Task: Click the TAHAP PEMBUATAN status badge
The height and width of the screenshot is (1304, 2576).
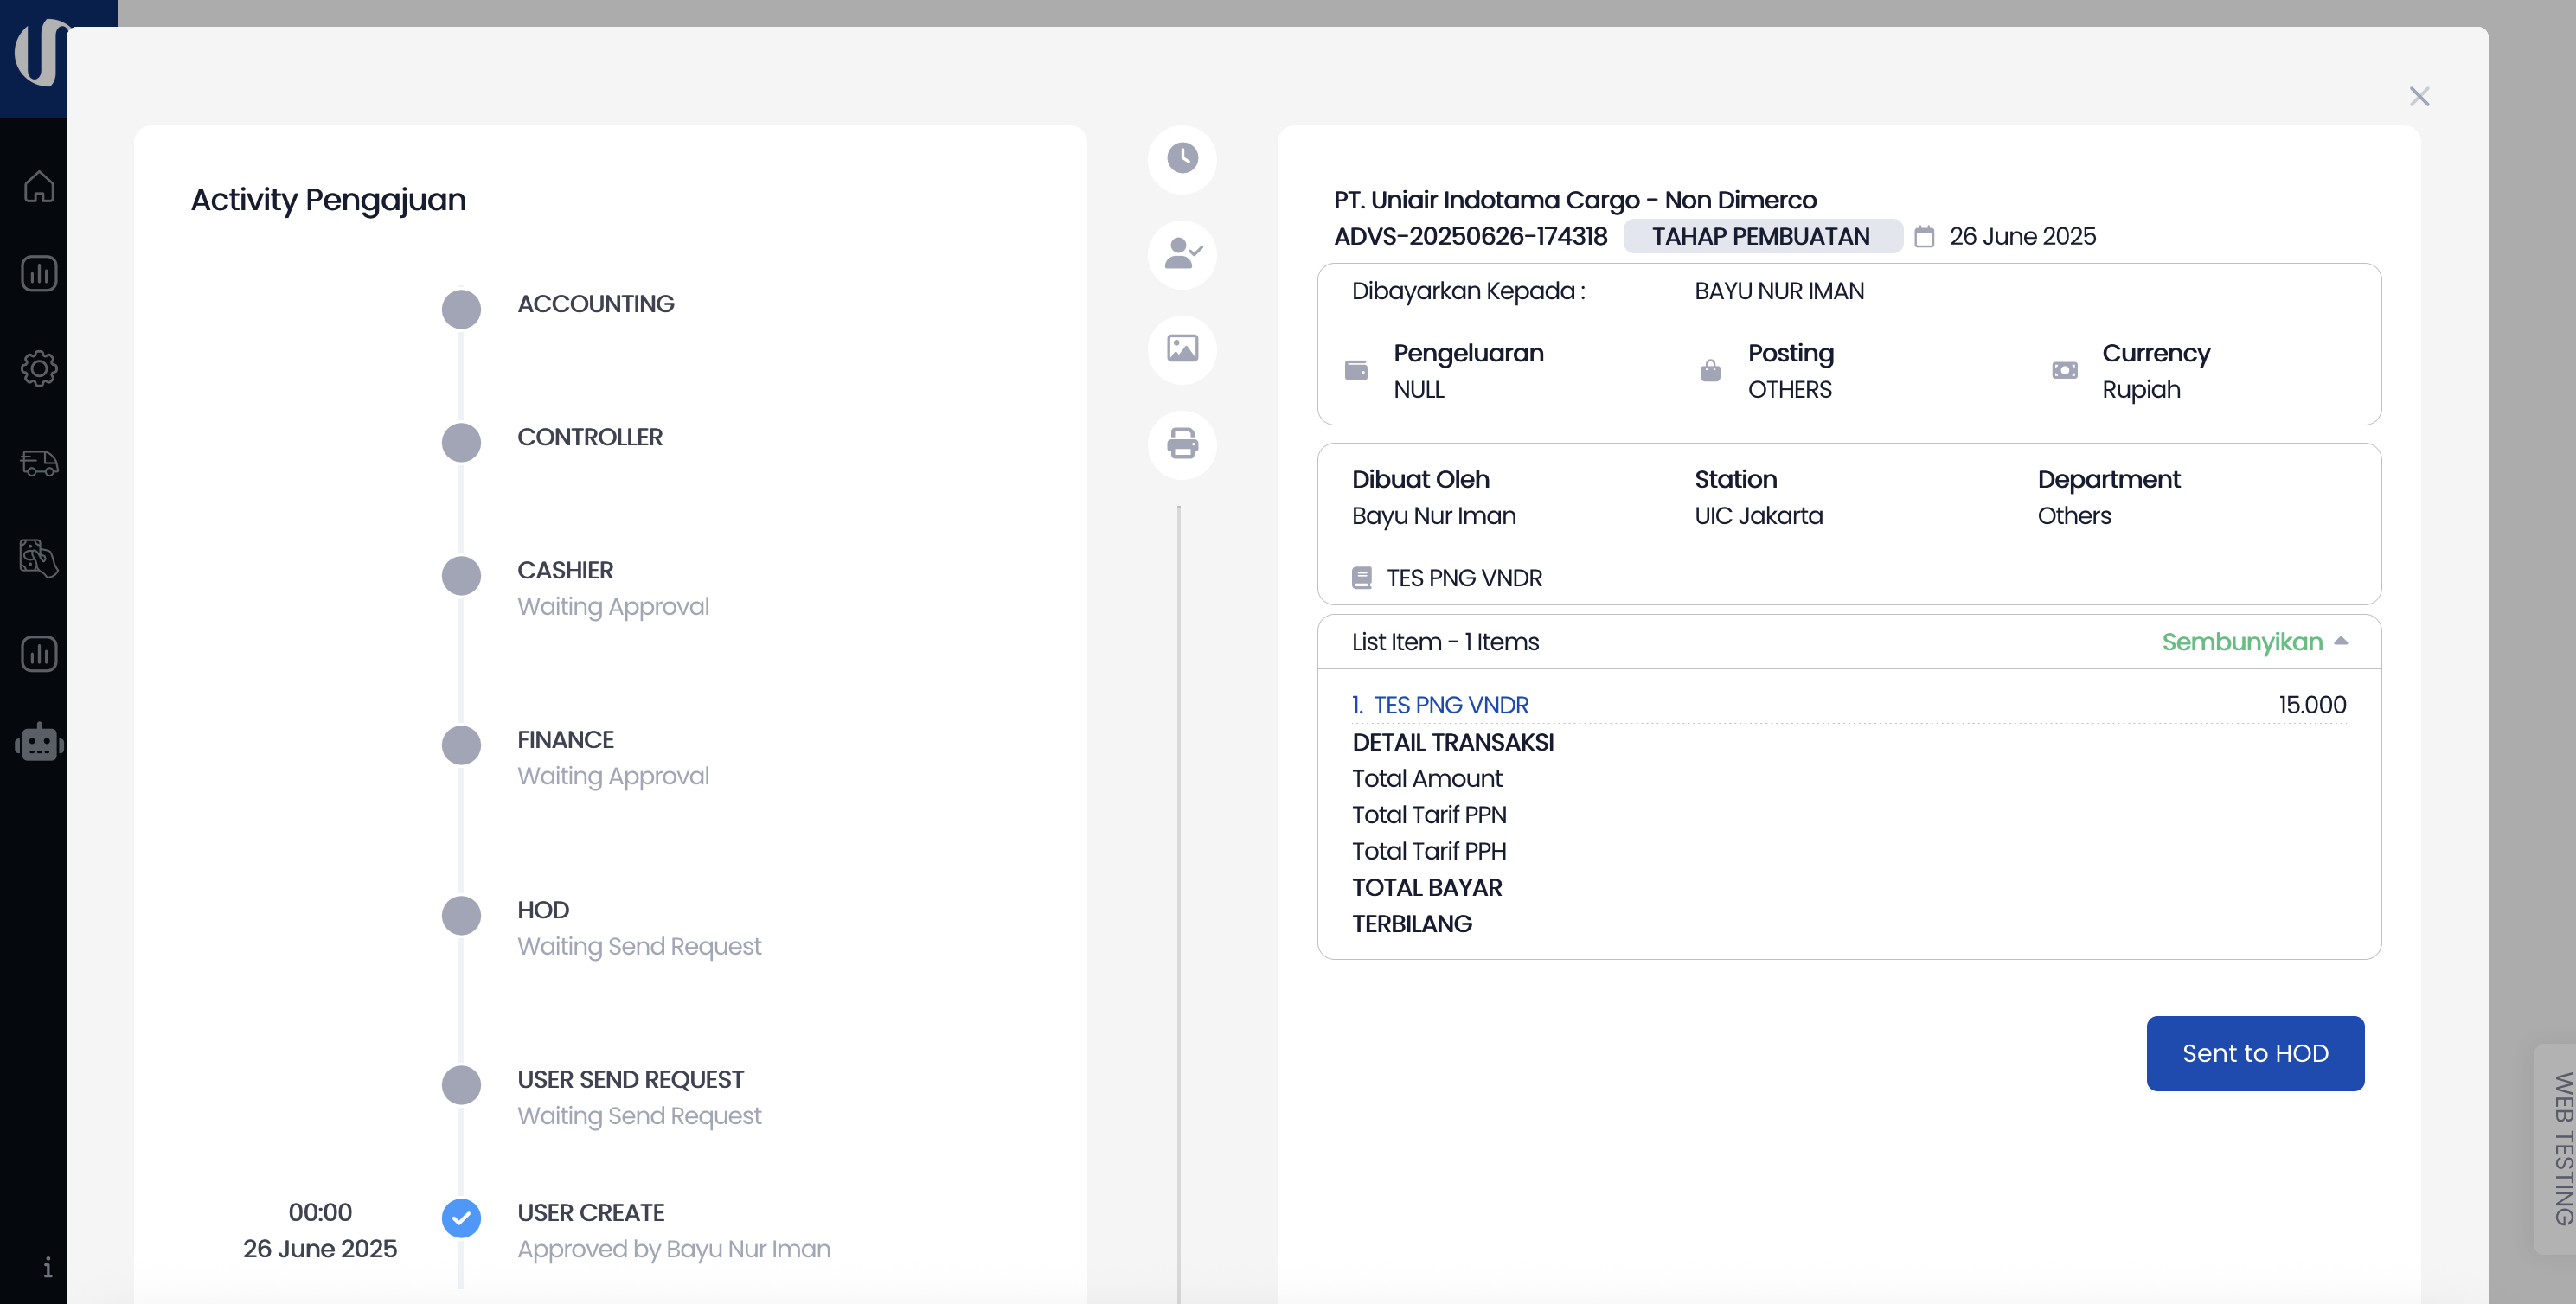Action: 1760,236
